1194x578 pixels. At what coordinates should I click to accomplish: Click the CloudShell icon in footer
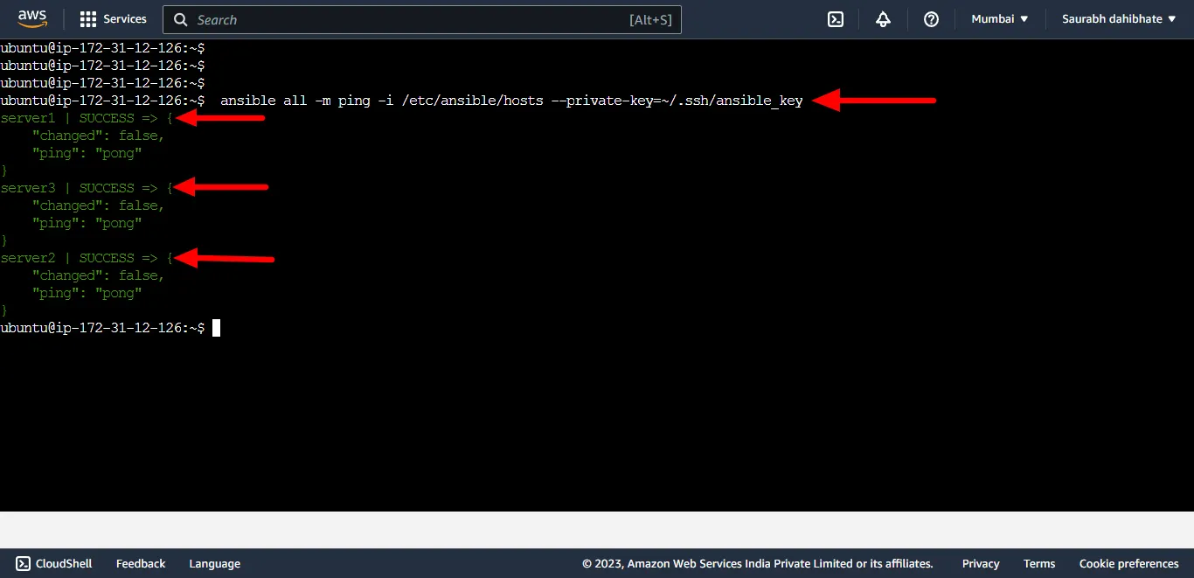point(24,564)
